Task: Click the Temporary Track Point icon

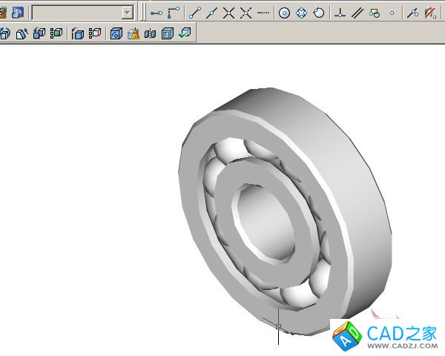Action: point(156,13)
